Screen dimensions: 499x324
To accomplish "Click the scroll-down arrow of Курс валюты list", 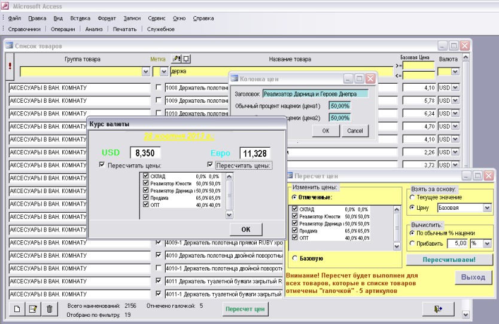I will pyautogui.click(x=229, y=215).
